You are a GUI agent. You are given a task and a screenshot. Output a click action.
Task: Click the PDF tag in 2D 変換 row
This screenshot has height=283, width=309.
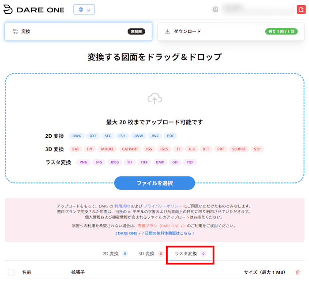tap(170, 136)
